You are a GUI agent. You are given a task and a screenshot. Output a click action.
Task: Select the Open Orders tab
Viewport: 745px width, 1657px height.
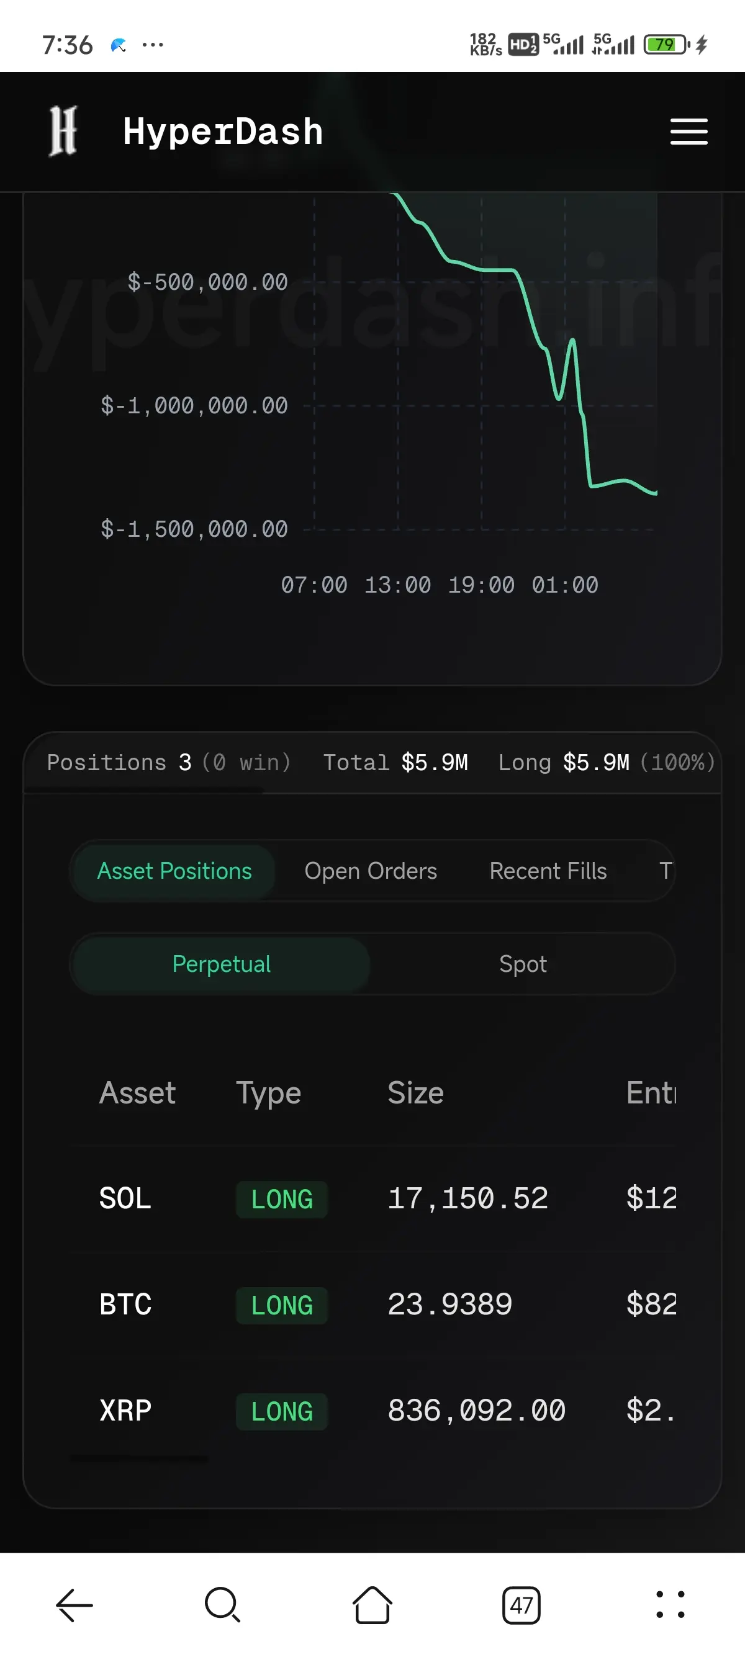(371, 870)
